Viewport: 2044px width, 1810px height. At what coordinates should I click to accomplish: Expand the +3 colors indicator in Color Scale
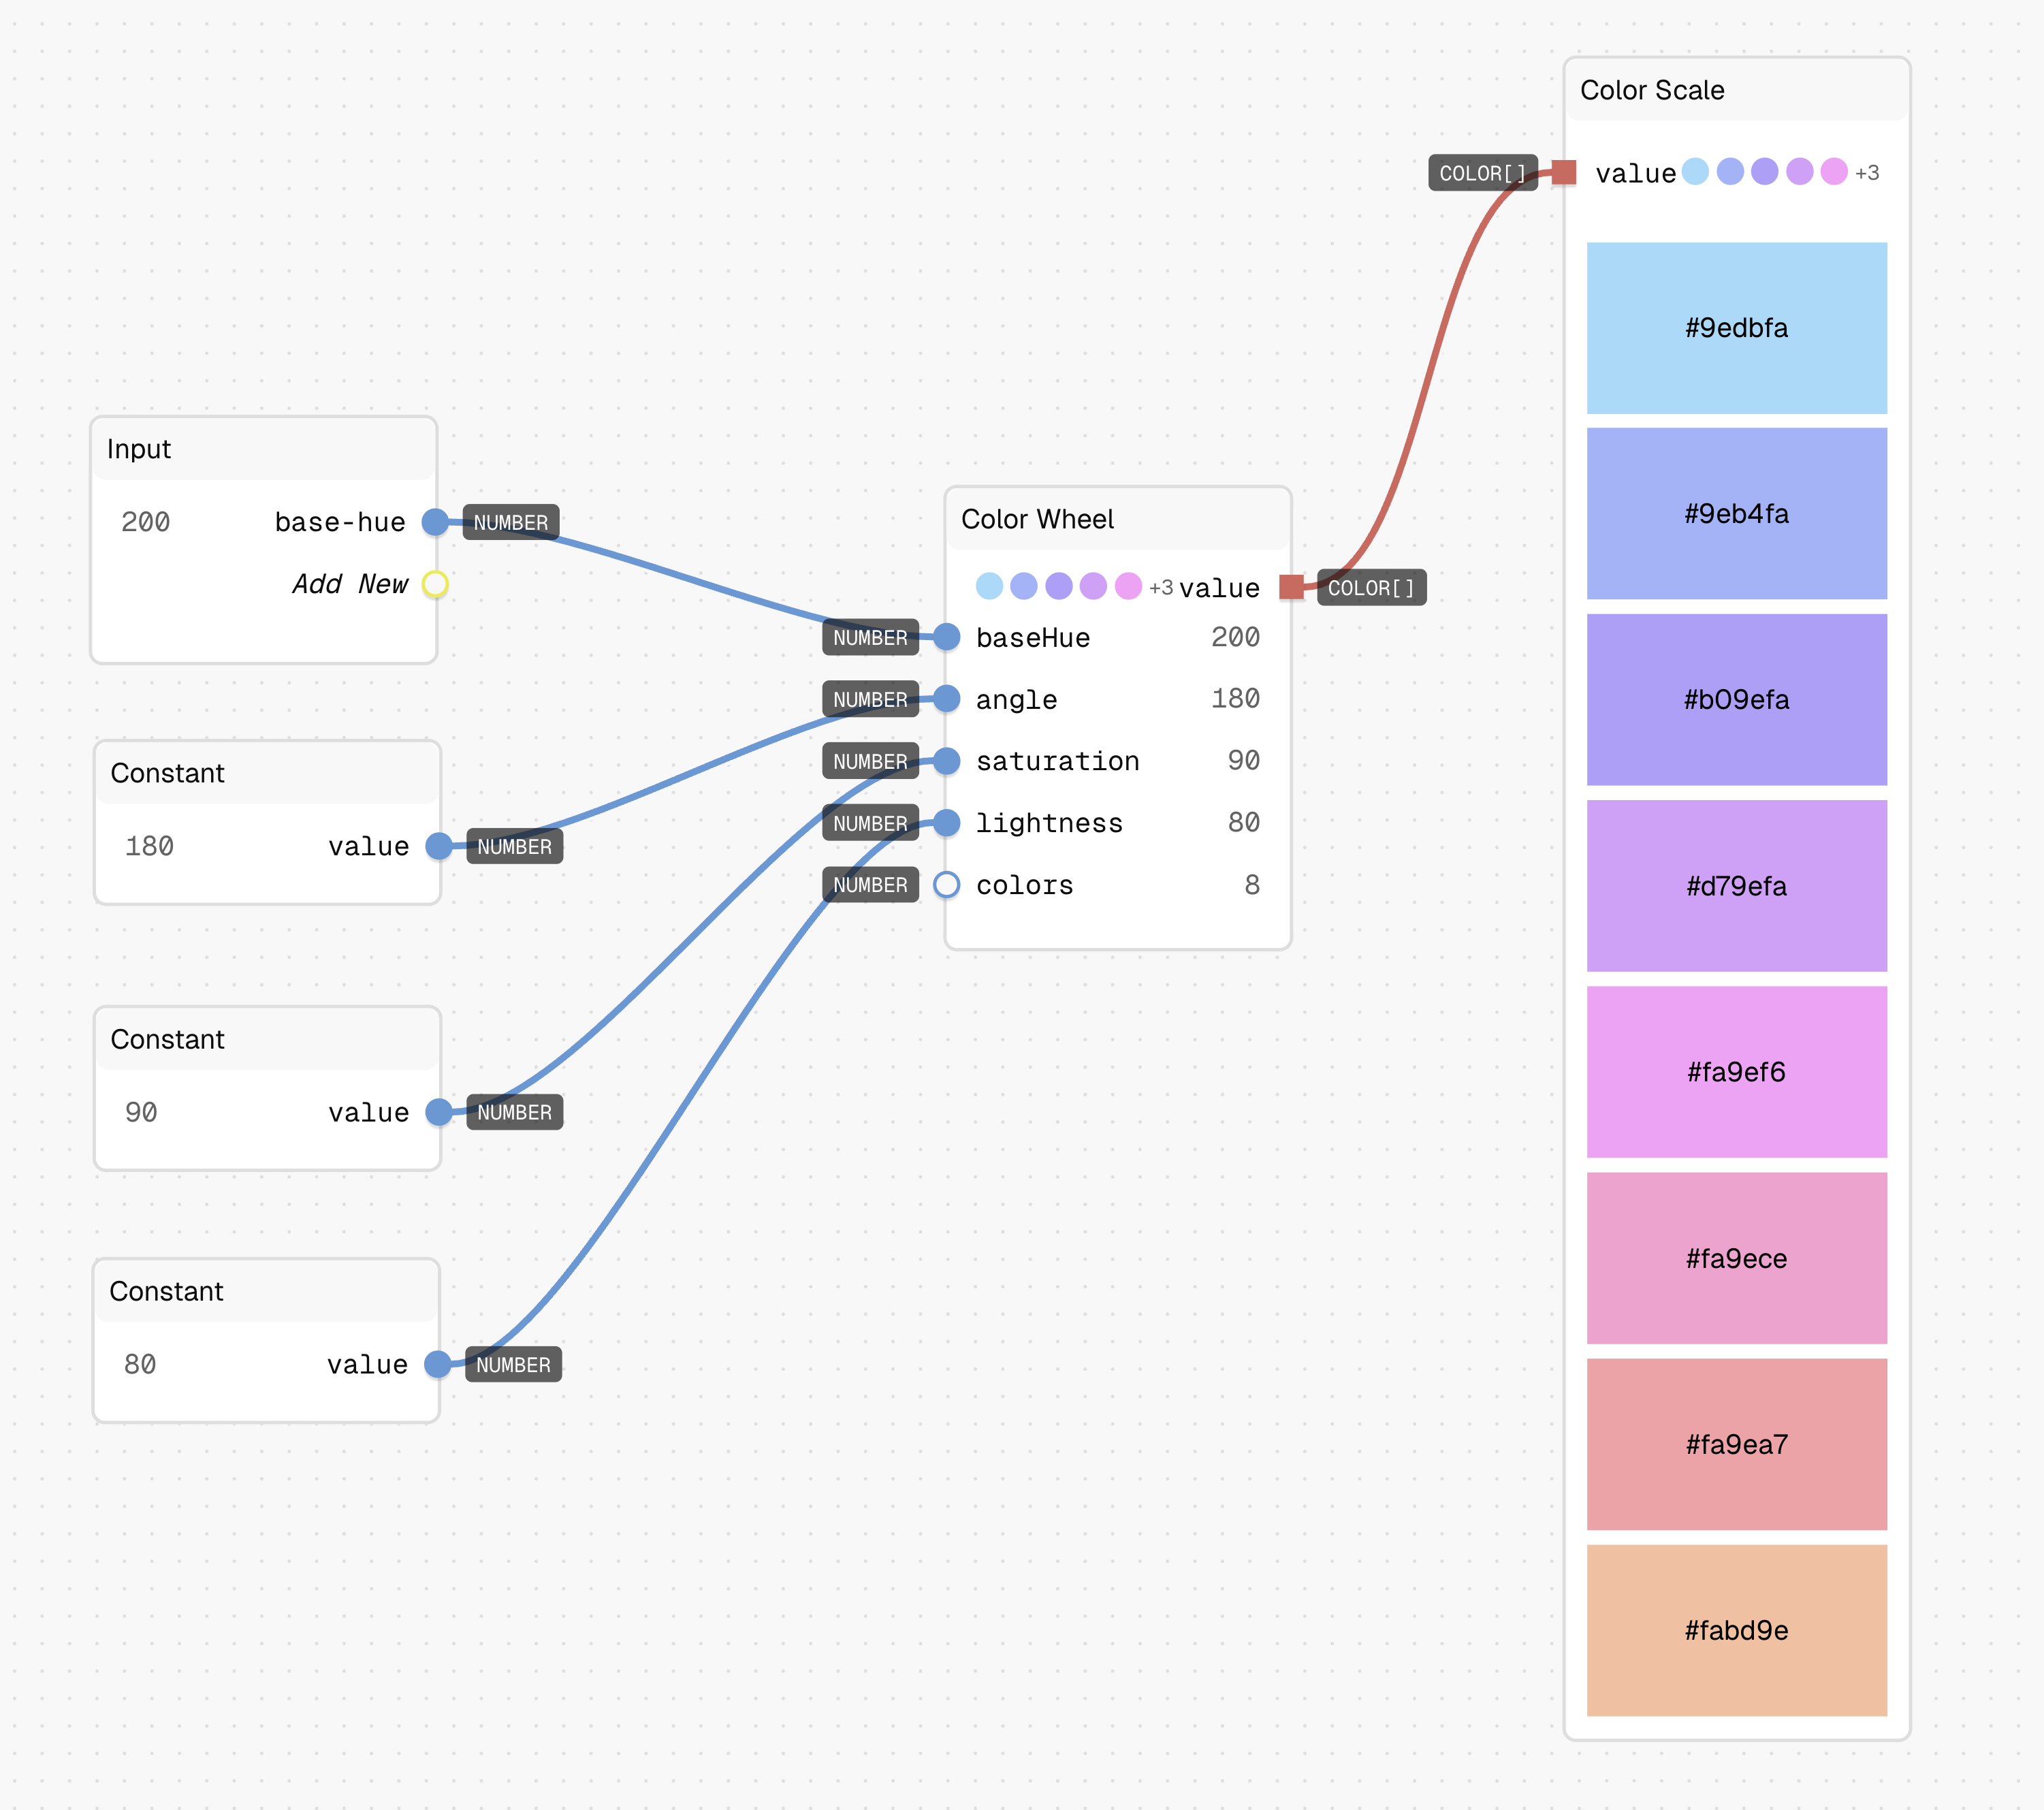(x=1866, y=173)
